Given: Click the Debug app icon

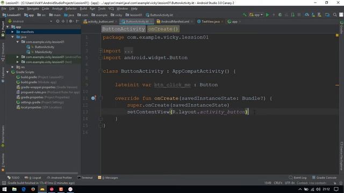Looking at the screenshot, I should [280, 15].
